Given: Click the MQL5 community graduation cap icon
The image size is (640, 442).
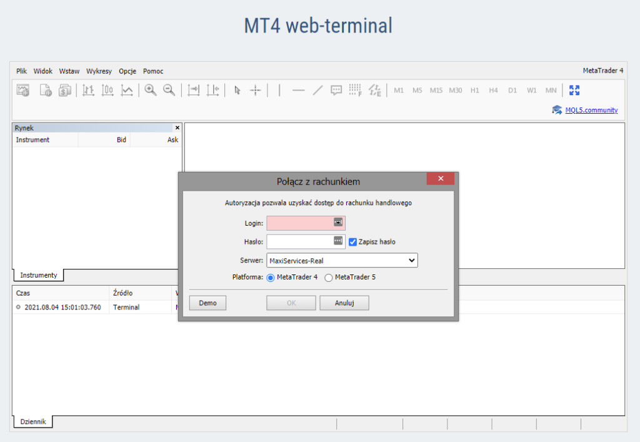Looking at the screenshot, I should tap(557, 110).
